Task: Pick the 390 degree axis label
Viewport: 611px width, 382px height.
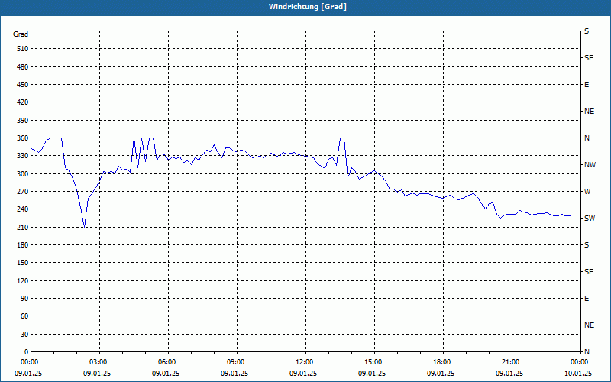Action: [x=24, y=121]
